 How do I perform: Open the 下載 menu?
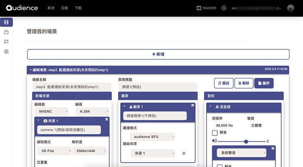[78, 8]
